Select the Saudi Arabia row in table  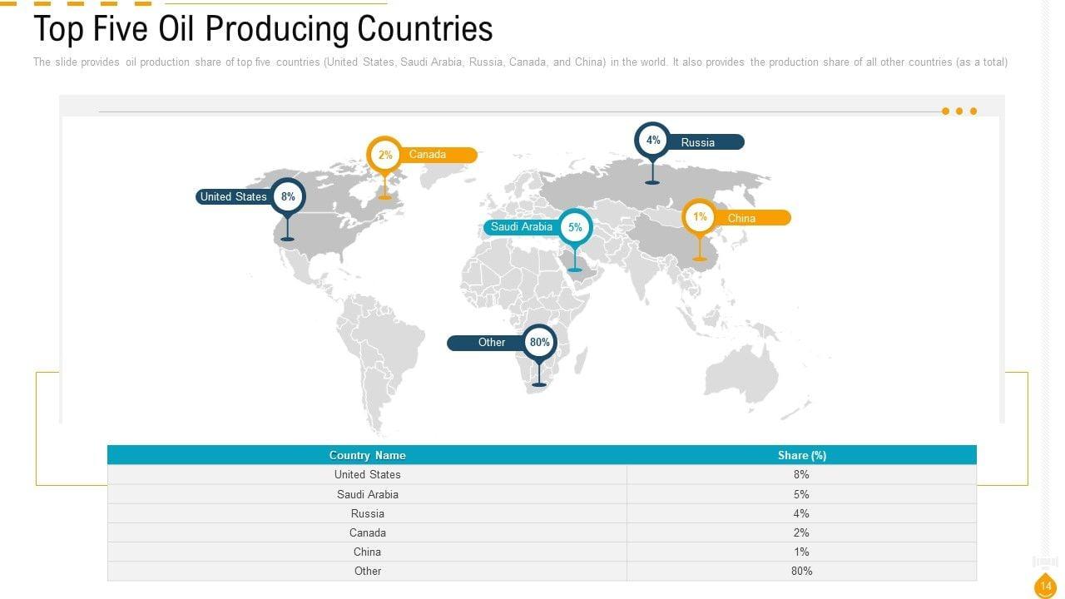[367, 494]
